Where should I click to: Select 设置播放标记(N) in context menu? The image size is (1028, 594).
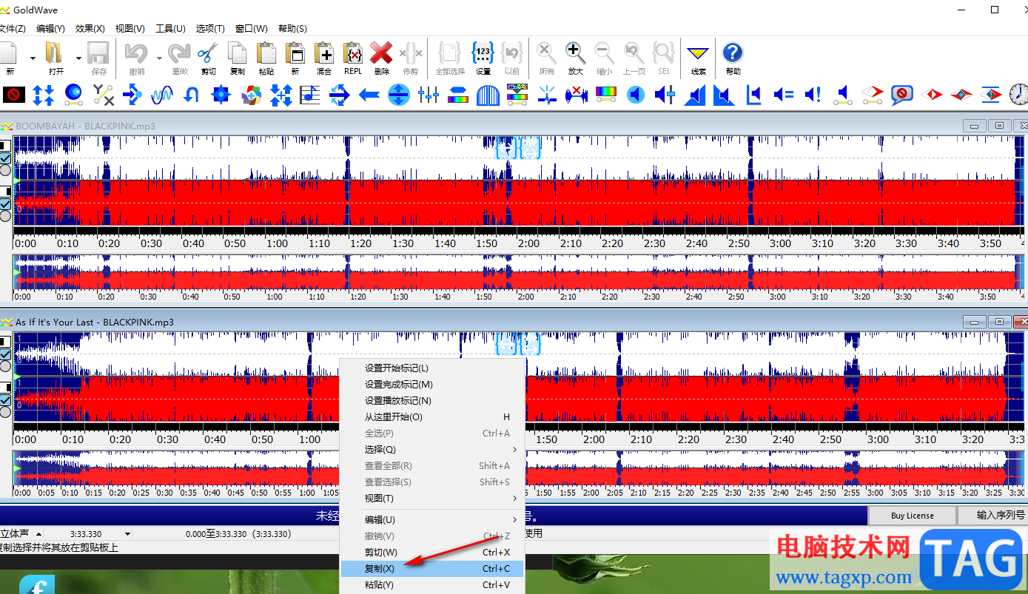(432, 401)
